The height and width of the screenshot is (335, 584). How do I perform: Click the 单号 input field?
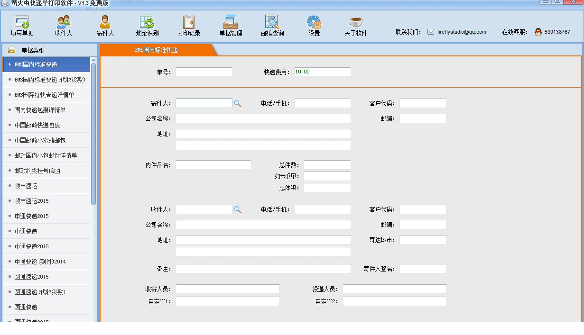click(x=204, y=72)
